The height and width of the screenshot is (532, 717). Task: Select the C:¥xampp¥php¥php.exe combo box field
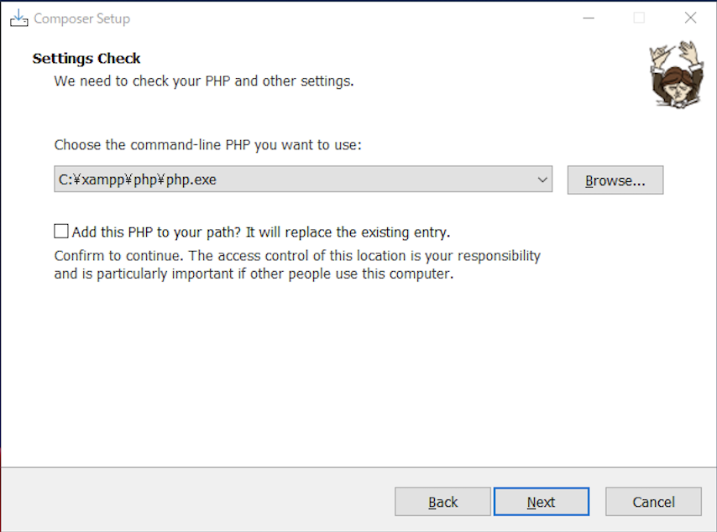coord(303,180)
